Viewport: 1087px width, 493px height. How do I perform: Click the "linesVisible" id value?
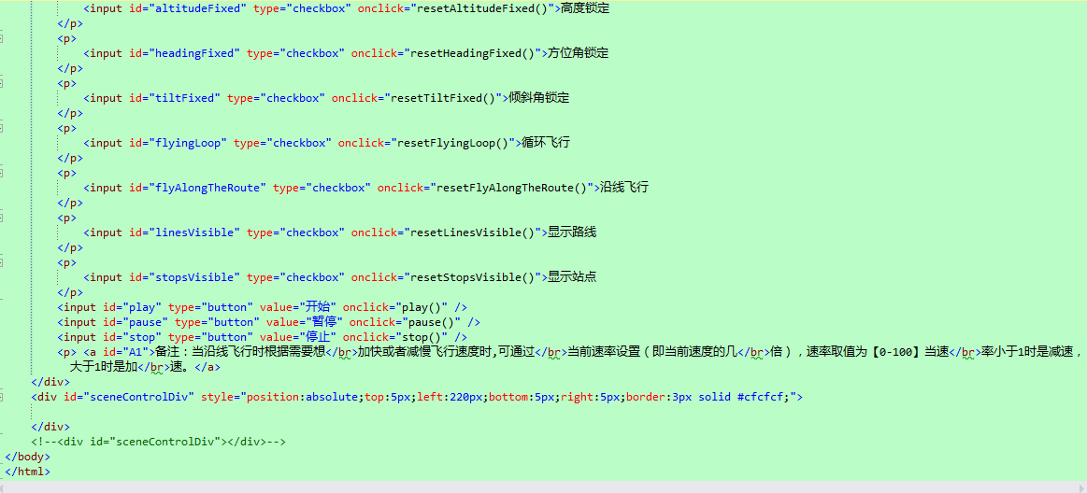tap(193, 232)
